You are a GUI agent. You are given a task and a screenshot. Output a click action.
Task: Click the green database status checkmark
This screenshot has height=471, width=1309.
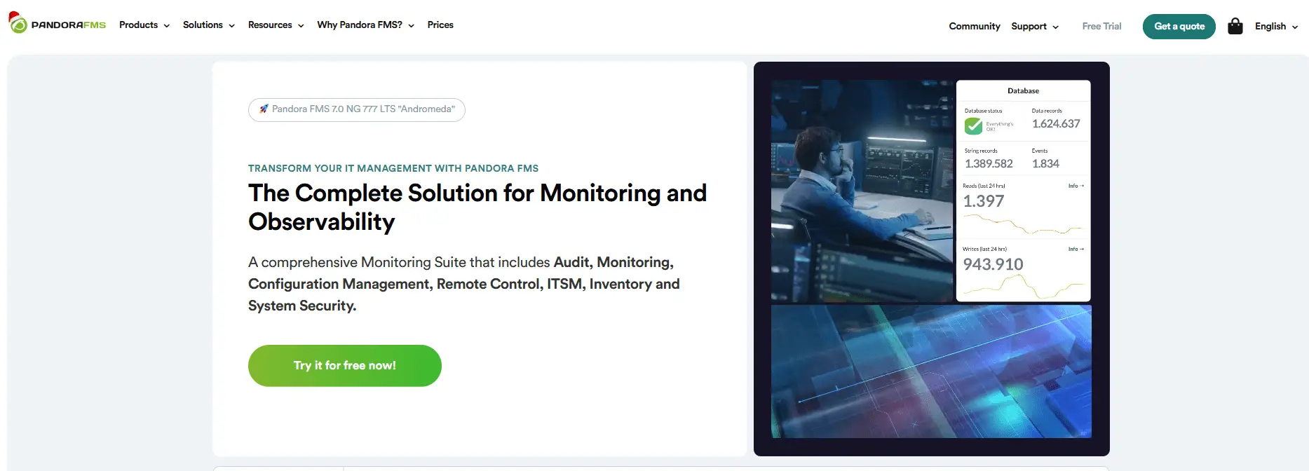[973, 126]
